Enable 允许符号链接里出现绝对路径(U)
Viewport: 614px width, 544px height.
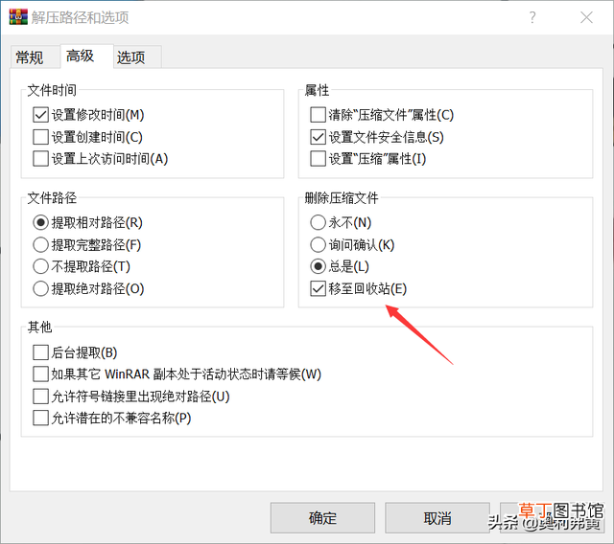[40, 397]
